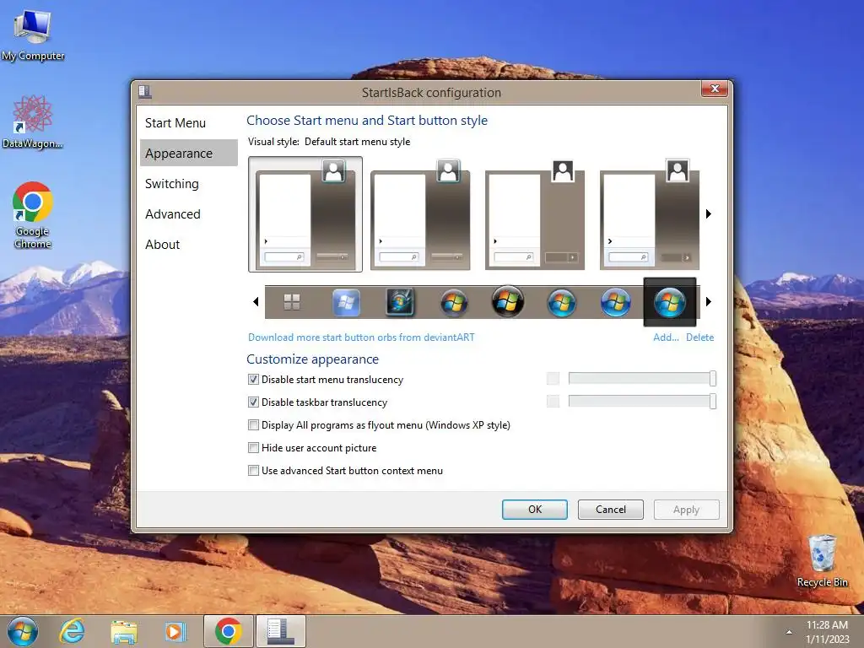This screenshot has width=864, height=648.
Task: Click the taskbar color swatch box
Action: (553, 401)
